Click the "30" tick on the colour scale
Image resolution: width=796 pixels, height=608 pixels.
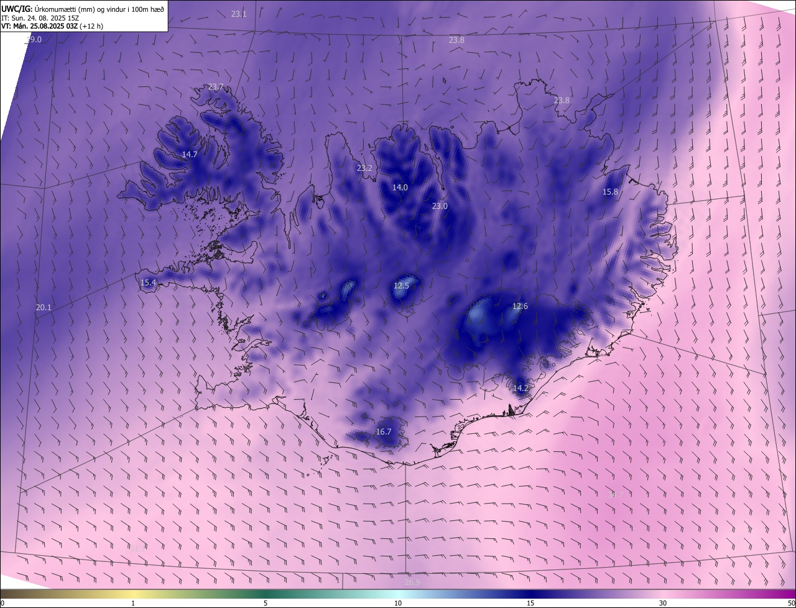(663, 603)
